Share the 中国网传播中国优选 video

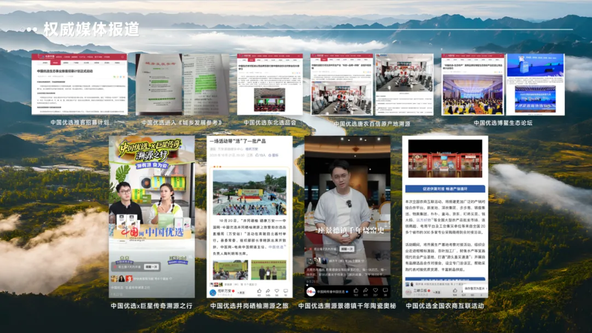click(x=366, y=290)
